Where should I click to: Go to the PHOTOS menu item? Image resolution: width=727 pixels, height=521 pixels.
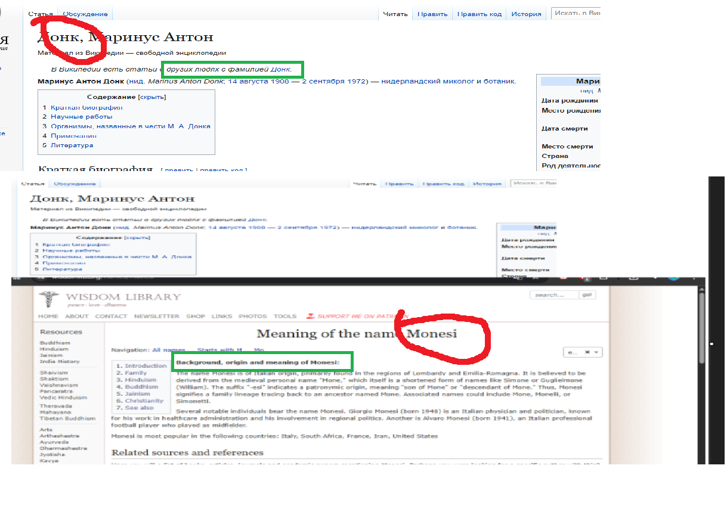pos(253,317)
